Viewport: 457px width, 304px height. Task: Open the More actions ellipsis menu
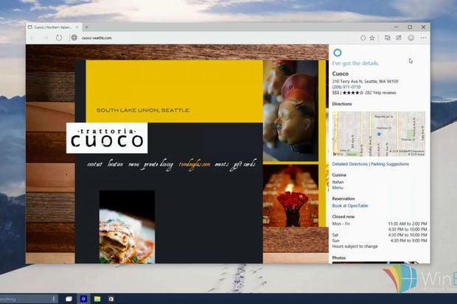423,38
